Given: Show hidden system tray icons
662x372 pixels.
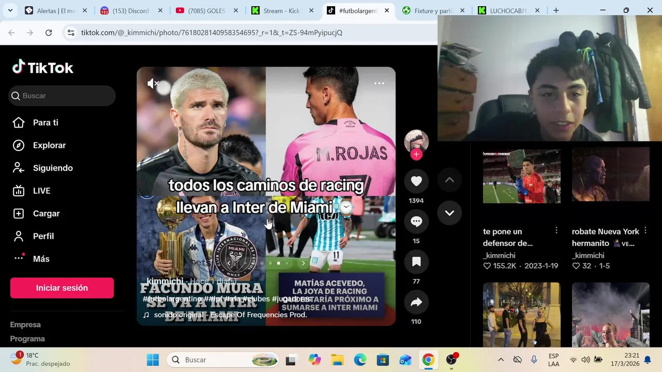Looking at the screenshot, I should coord(501,360).
